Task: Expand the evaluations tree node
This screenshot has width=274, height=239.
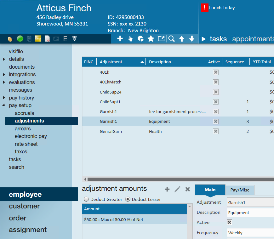Action: point(4,82)
